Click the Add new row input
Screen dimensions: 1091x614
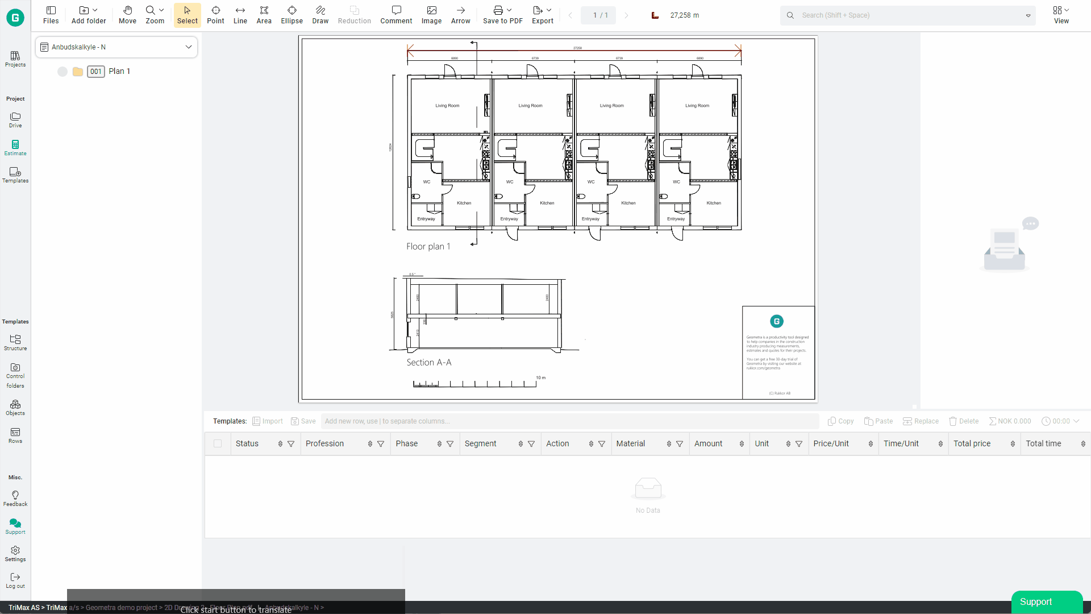(x=570, y=421)
